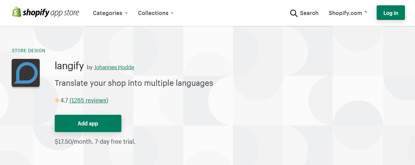Open the Collections menu

pos(156,13)
